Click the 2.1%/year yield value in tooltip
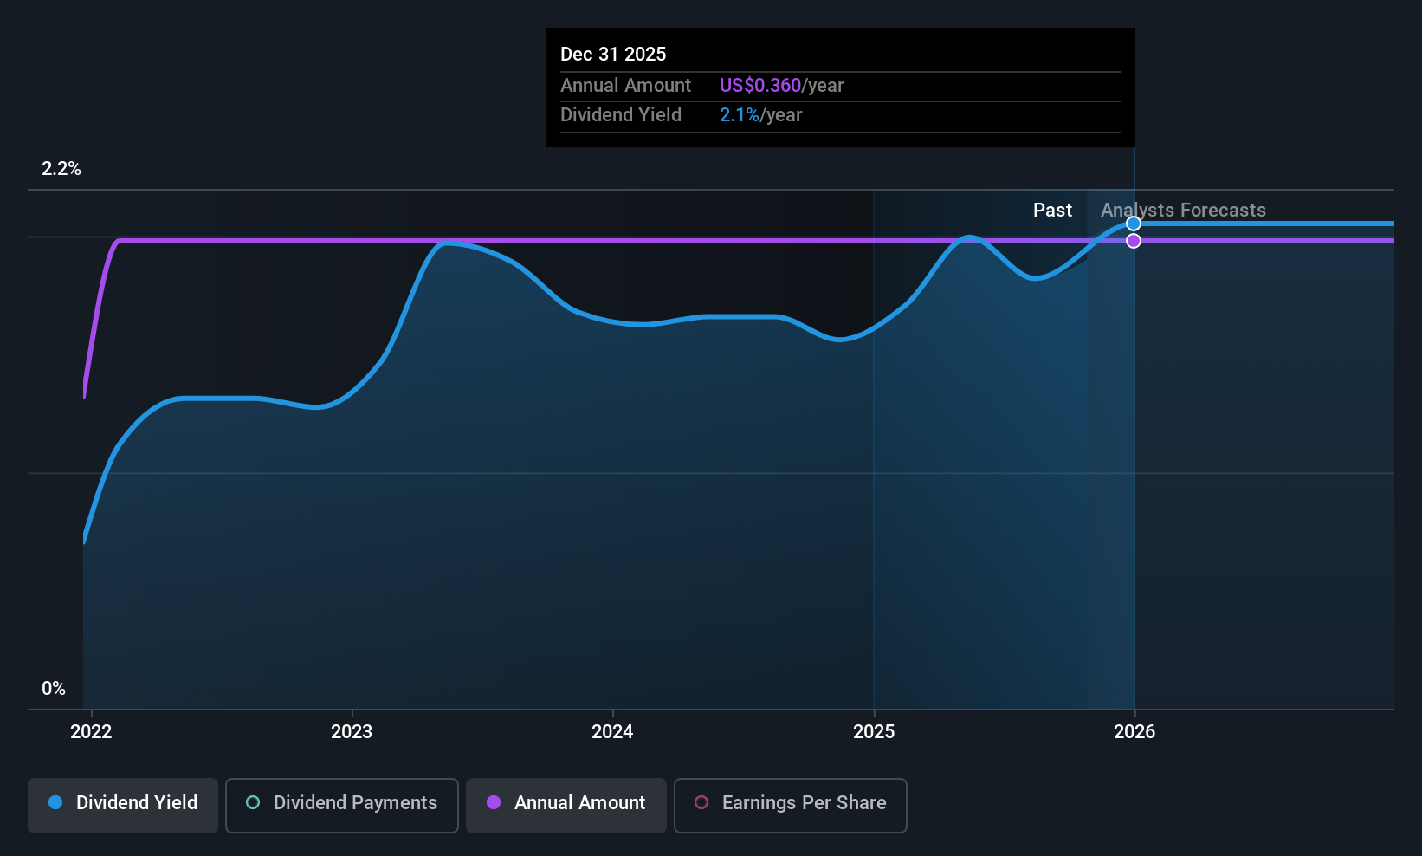1422x856 pixels. 760,115
